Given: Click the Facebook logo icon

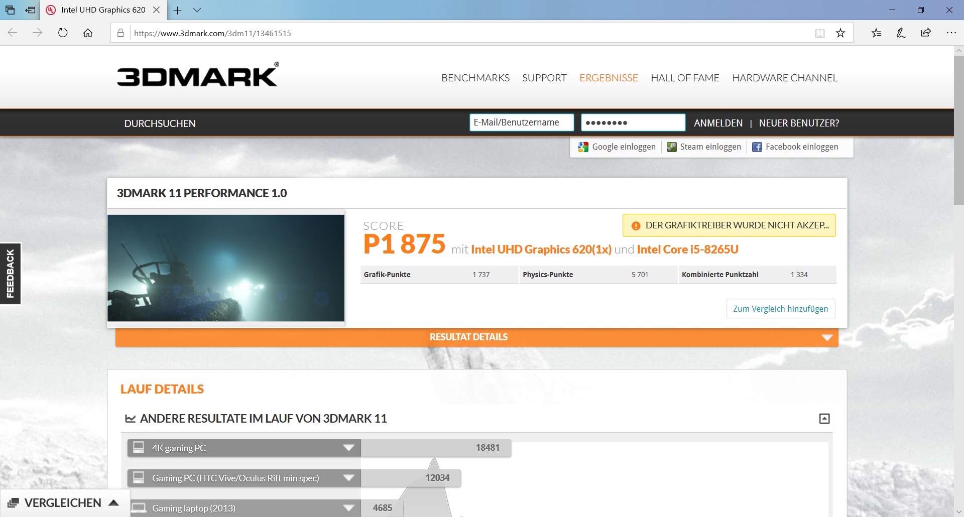Looking at the screenshot, I should coord(757,147).
